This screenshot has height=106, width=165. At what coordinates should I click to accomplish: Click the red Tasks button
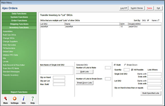pos(150,8)
